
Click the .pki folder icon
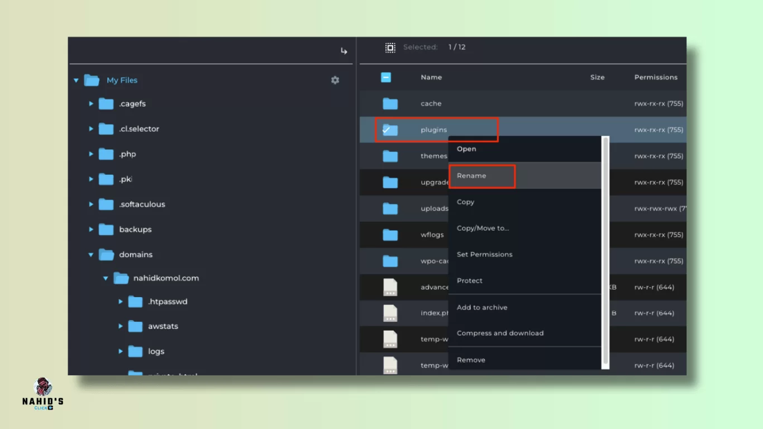coord(106,179)
